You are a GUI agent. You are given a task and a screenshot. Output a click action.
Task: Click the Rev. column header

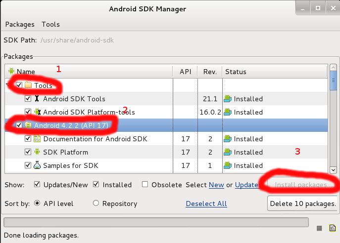click(x=210, y=72)
